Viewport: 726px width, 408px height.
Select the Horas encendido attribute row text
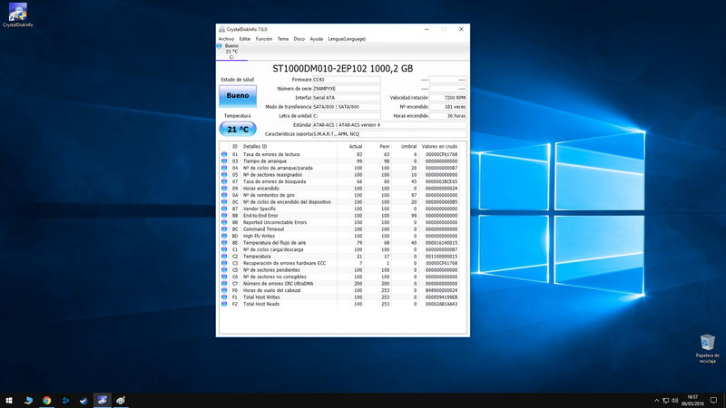pyautogui.click(x=260, y=189)
